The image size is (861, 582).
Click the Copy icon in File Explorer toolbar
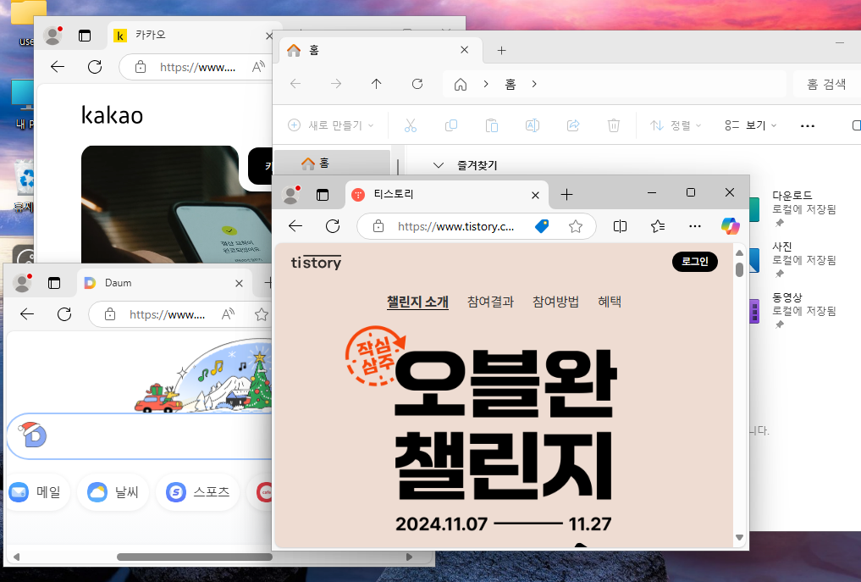coord(450,125)
